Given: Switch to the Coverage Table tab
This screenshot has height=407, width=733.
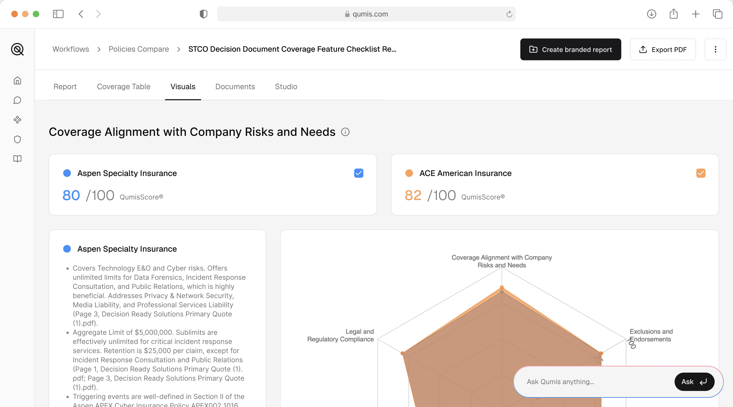Looking at the screenshot, I should pos(123,86).
